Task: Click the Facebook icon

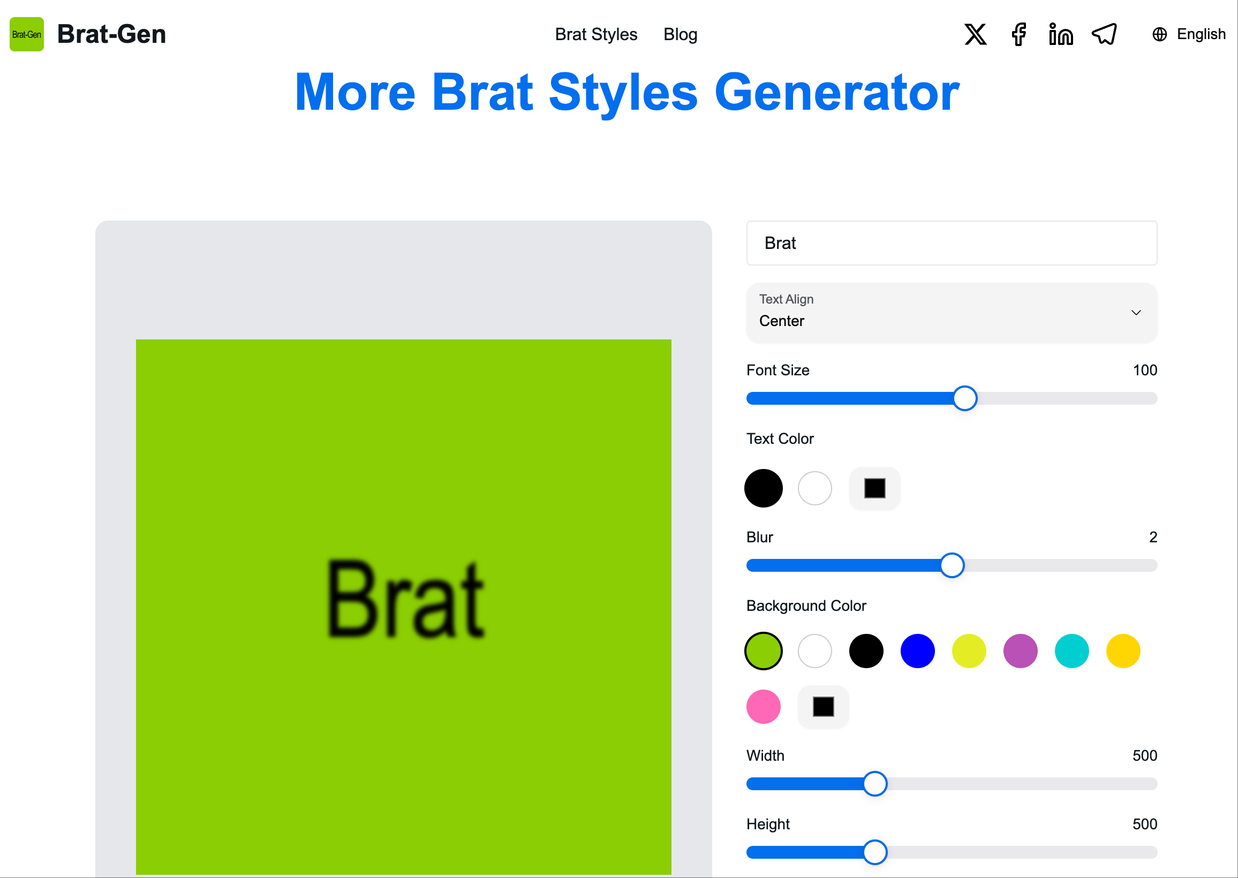Action: pos(1018,34)
